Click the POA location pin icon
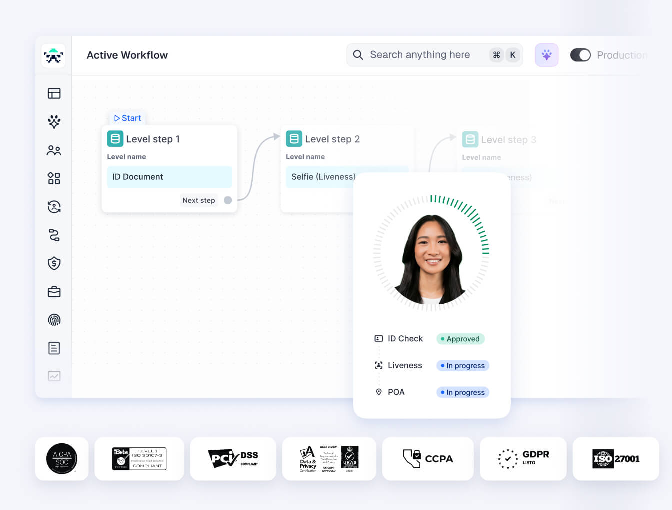This screenshot has width=672, height=510. [379, 392]
